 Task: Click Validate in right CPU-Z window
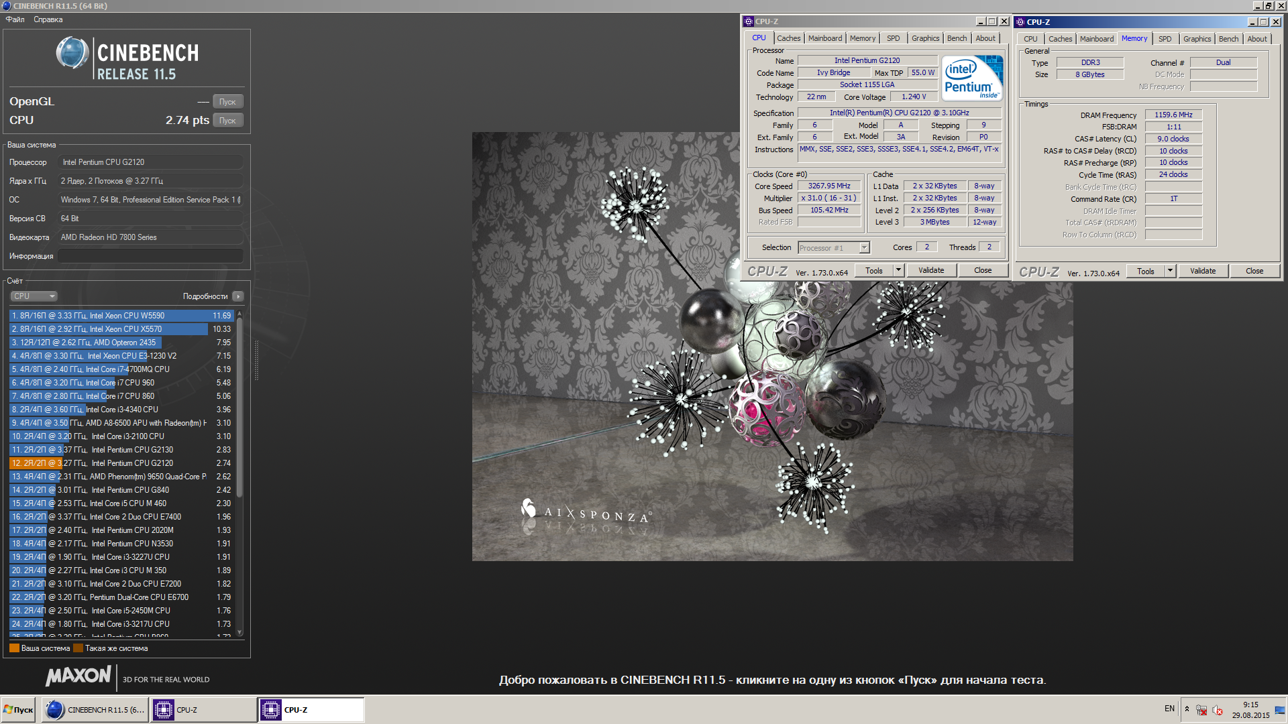tap(1203, 271)
